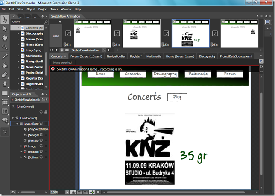Select the Zoom magnifier tool
Viewport: 275px width, 196px height.
[5, 47]
